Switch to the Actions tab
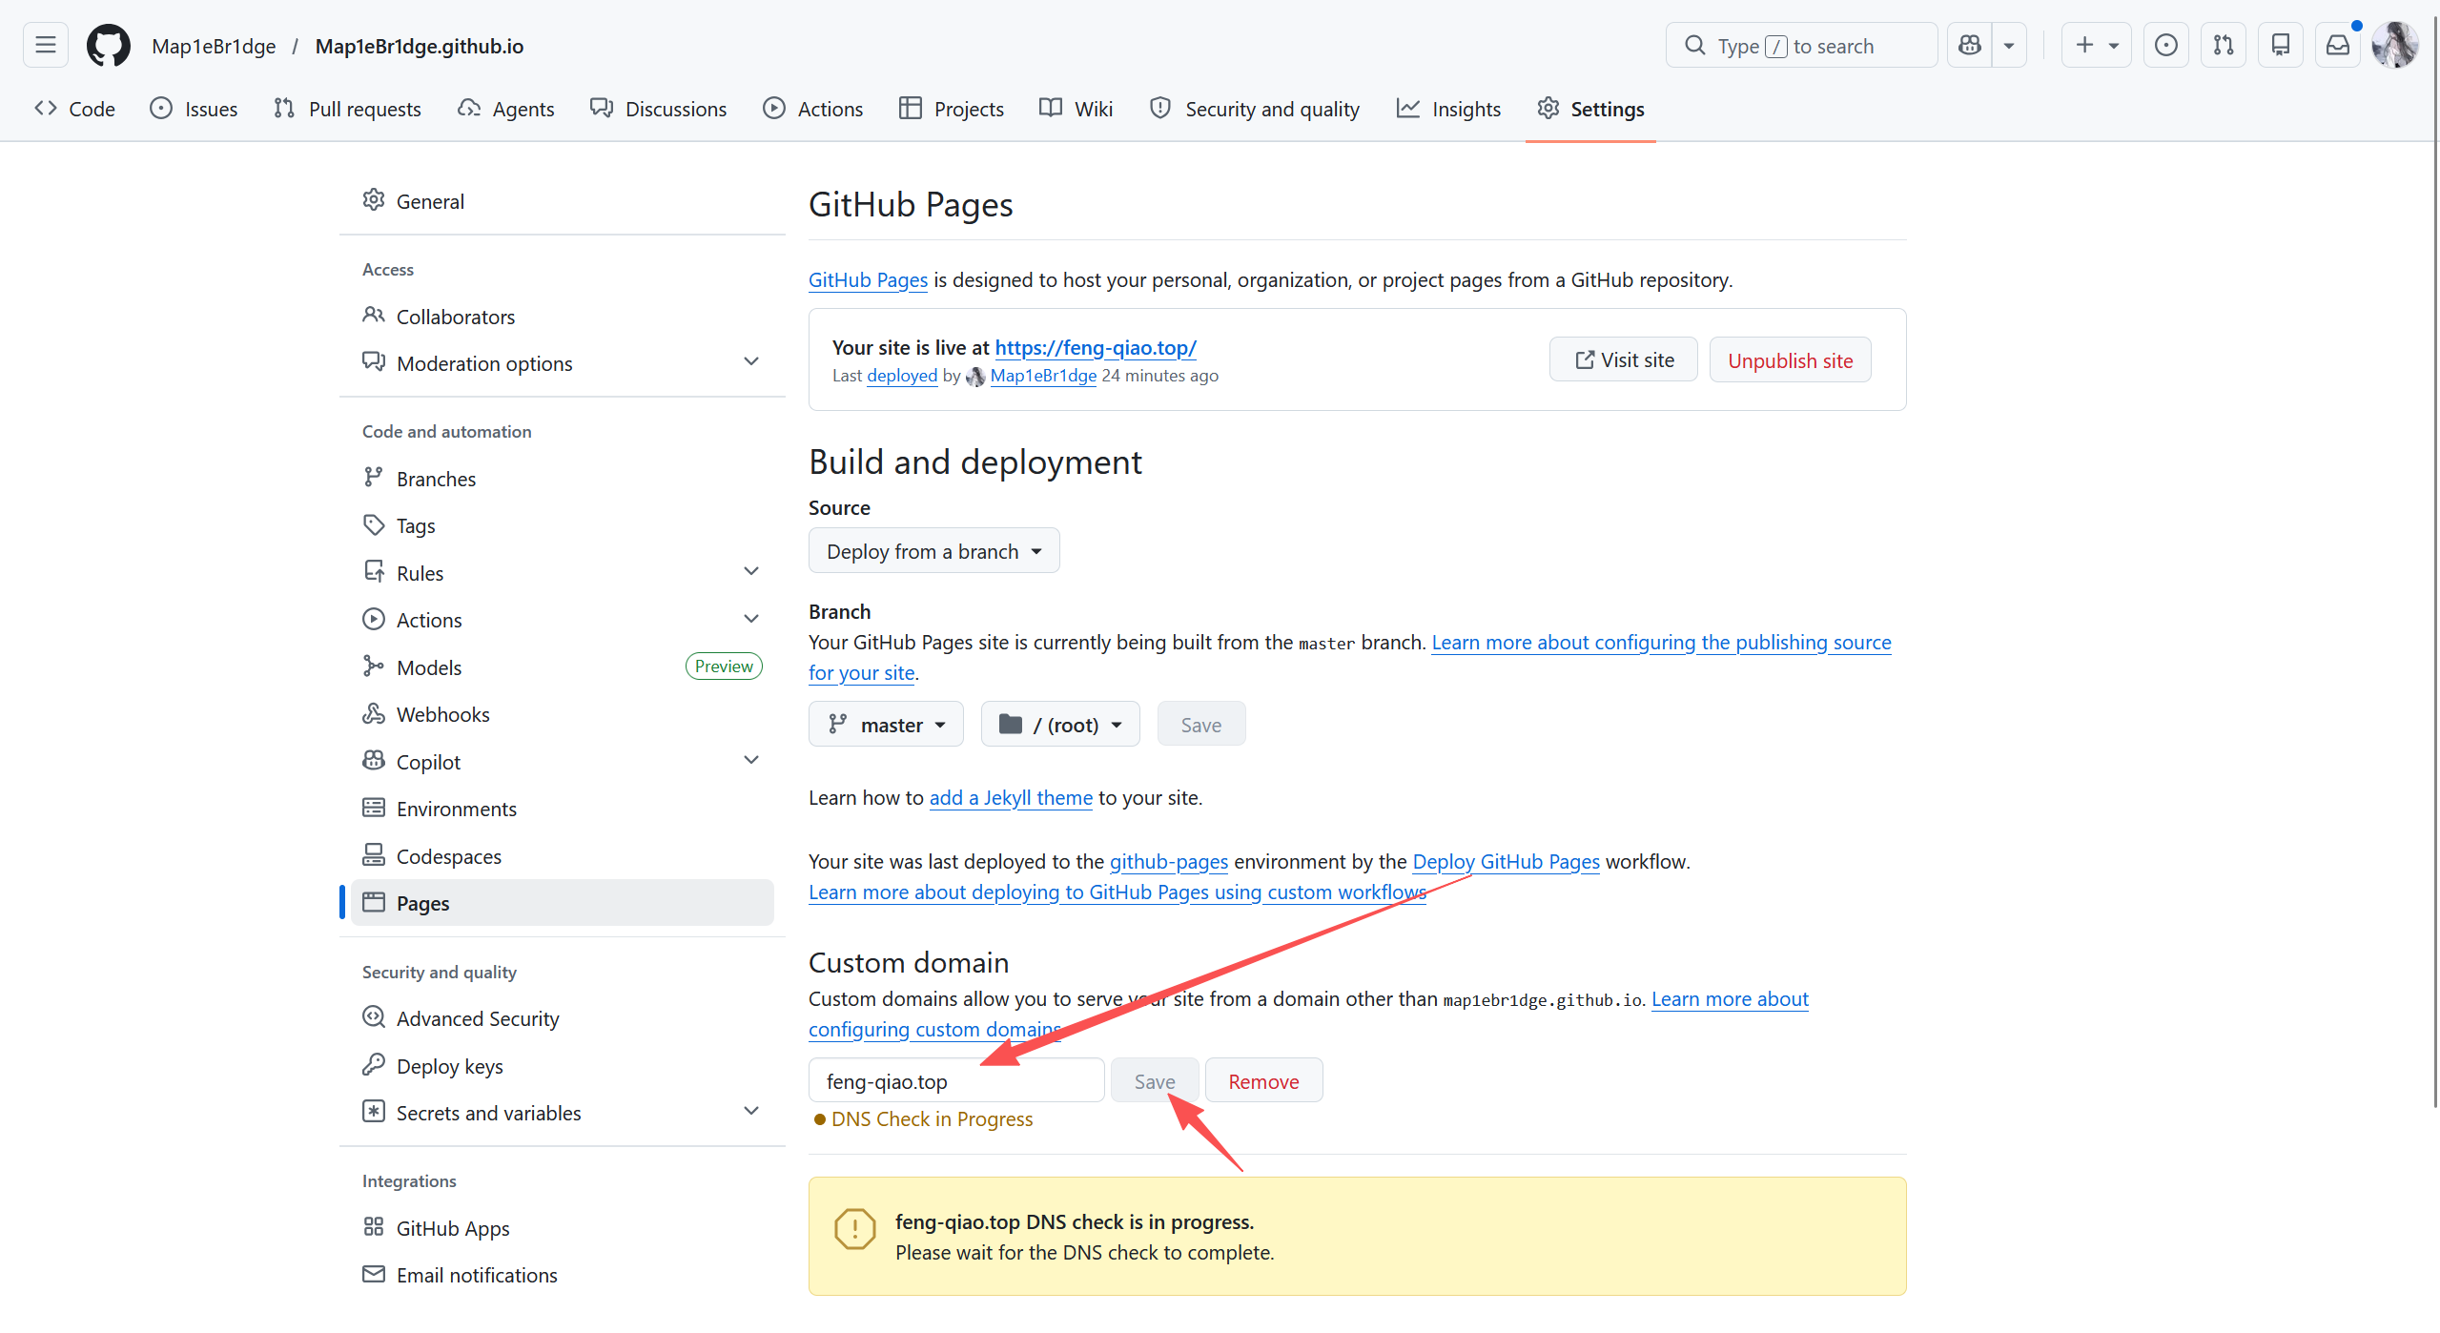This screenshot has width=2440, height=1333. point(812,109)
